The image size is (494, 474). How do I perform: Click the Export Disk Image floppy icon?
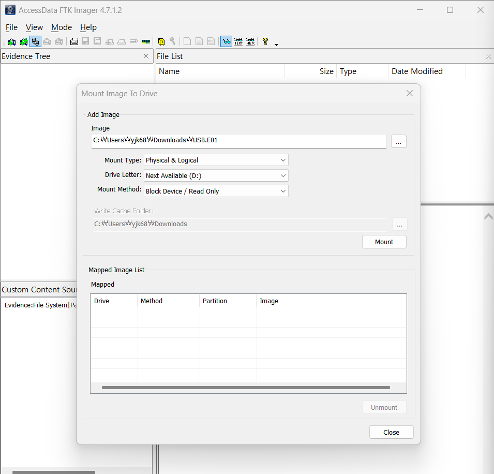85,41
